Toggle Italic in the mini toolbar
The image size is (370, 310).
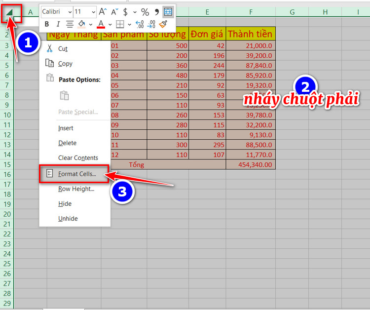[x=58, y=24]
